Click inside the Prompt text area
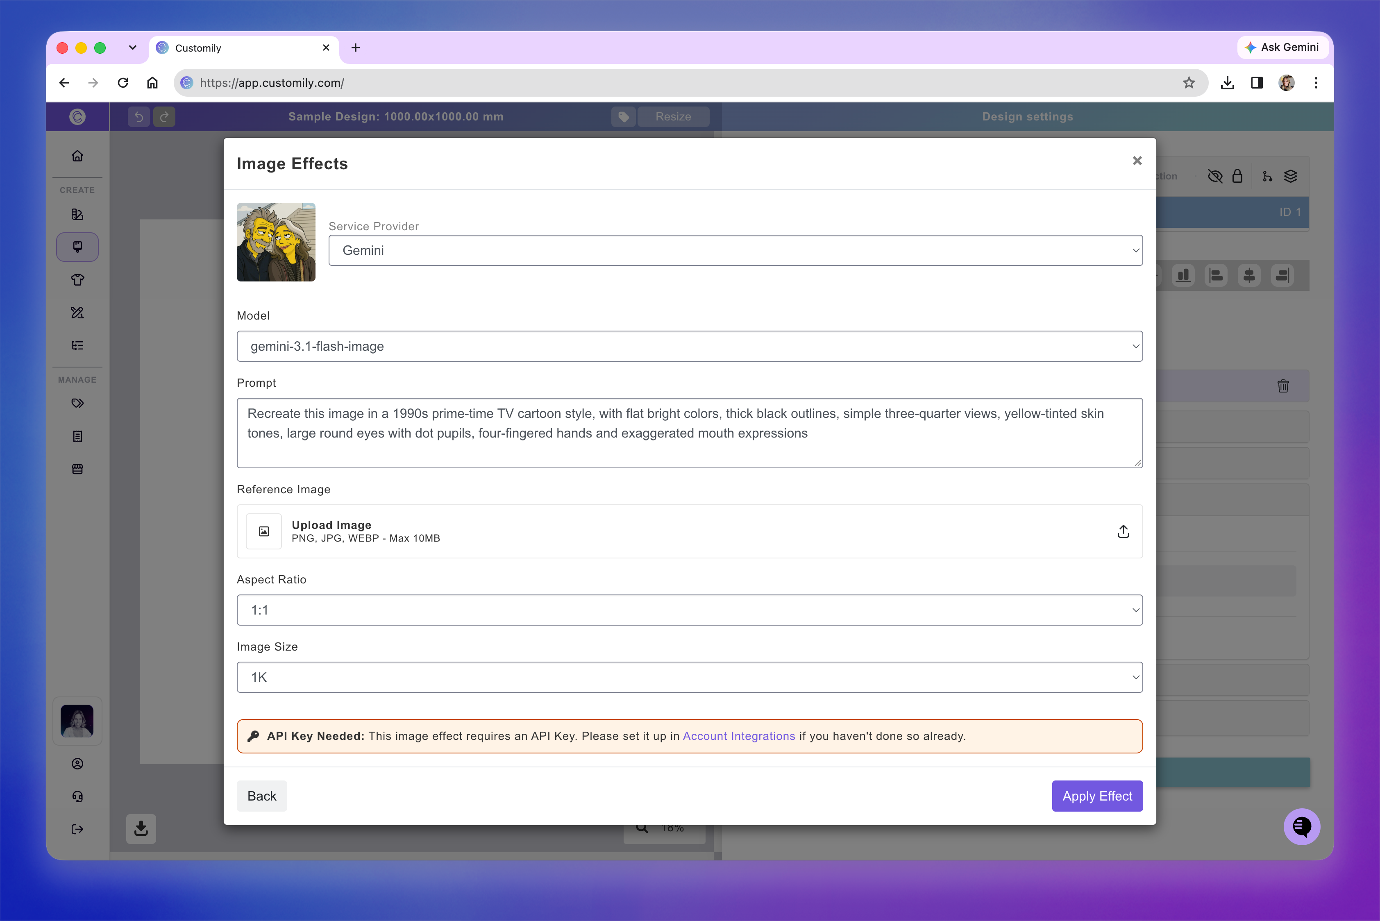The width and height of the screenshot is (1380, 921). [690, 433]
